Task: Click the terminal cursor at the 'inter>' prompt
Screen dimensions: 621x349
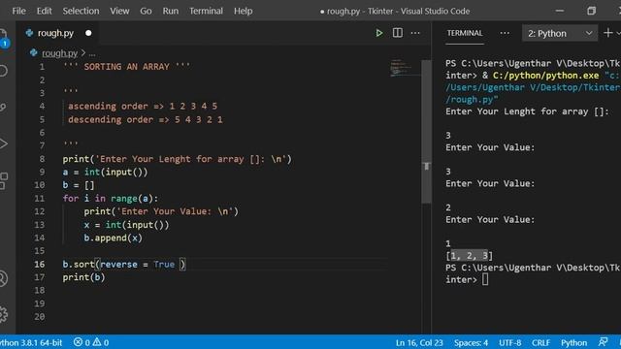Action: [485, 279]
